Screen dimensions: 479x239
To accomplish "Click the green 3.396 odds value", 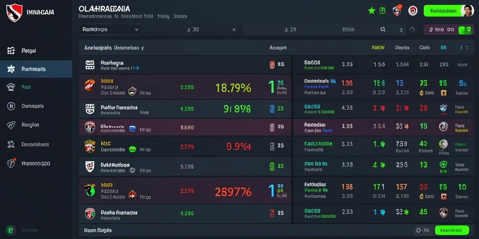I will 187,87.
